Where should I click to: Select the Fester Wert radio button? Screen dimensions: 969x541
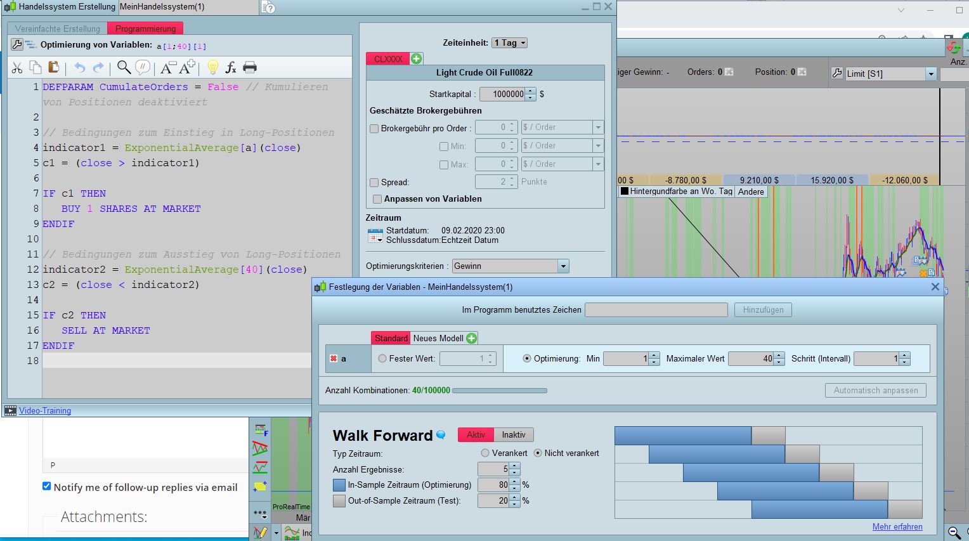tap(382, 358)
